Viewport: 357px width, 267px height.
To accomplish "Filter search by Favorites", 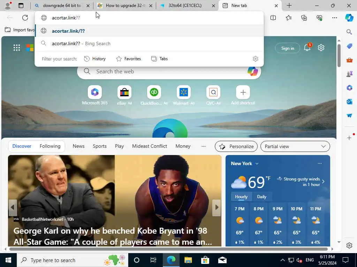I will 128,59.
